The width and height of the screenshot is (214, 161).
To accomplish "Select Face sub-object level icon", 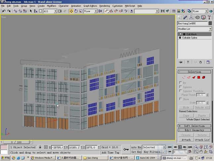I will pos(194,78).
